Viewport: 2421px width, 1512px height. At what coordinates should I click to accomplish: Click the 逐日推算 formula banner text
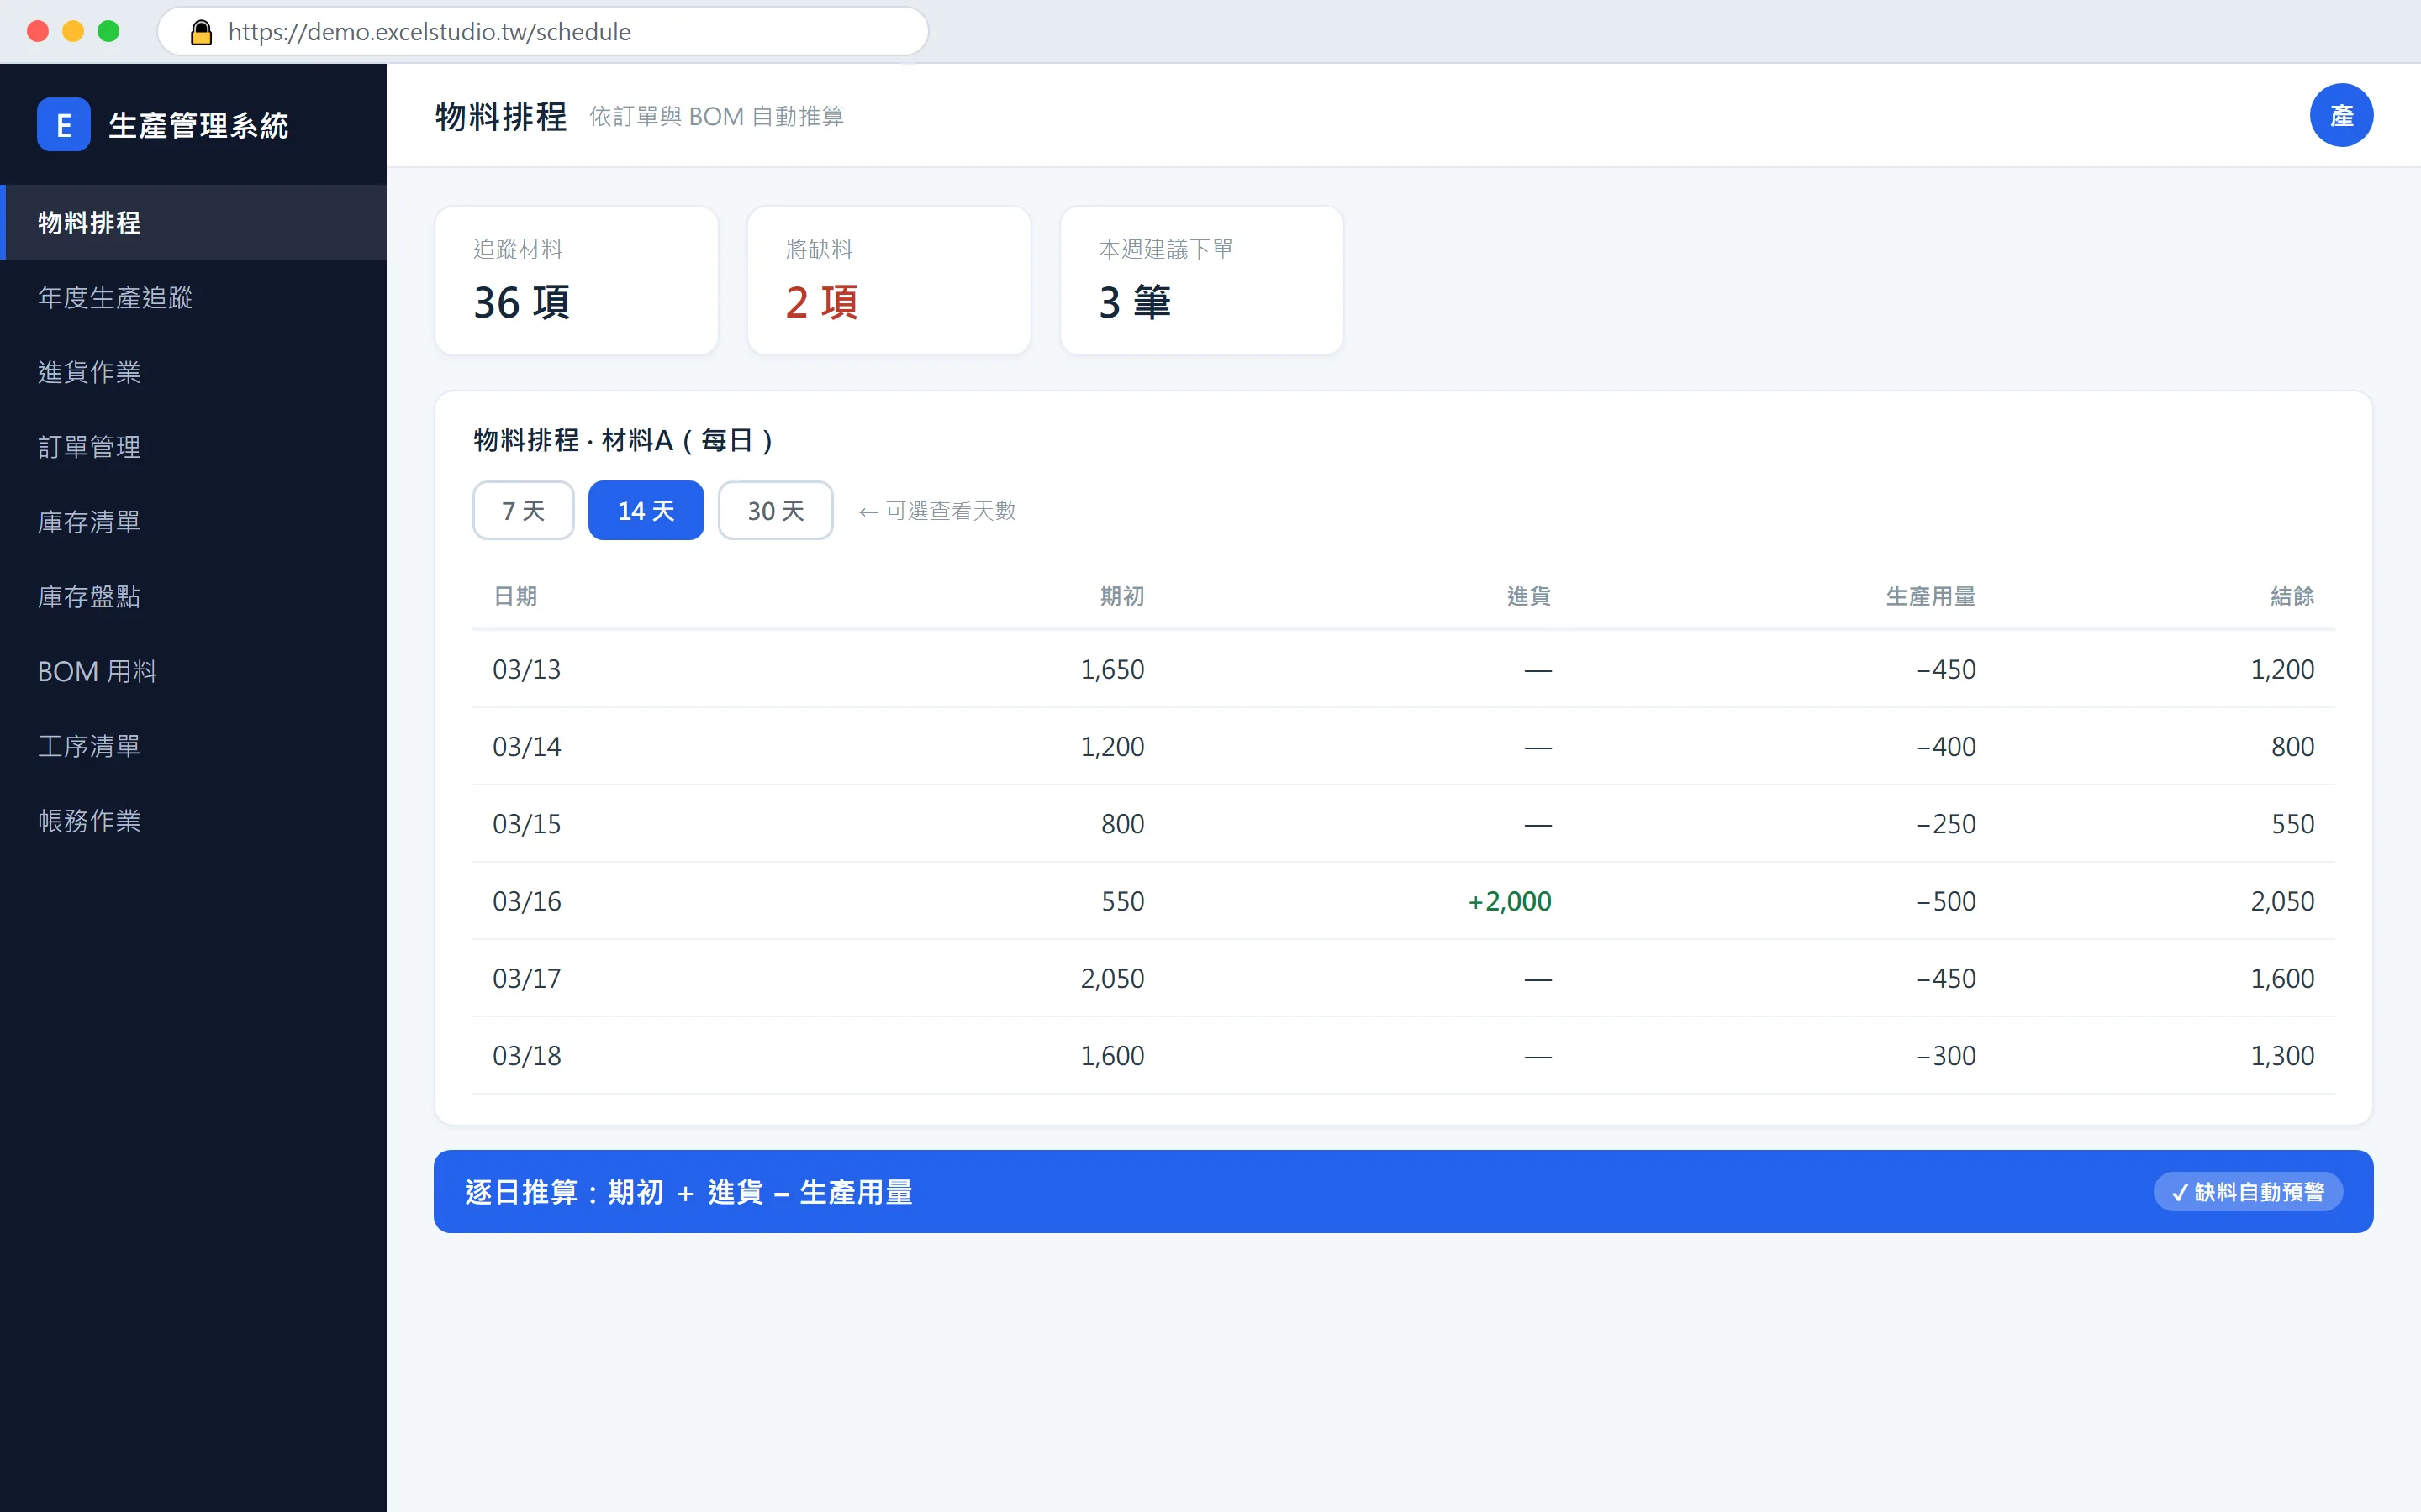point(688,1192)
